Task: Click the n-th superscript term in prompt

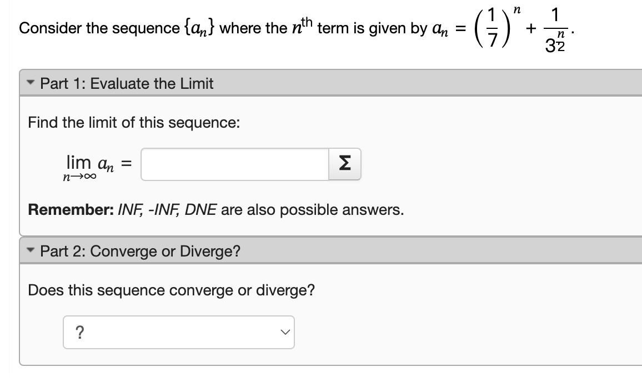Action: 302,26
